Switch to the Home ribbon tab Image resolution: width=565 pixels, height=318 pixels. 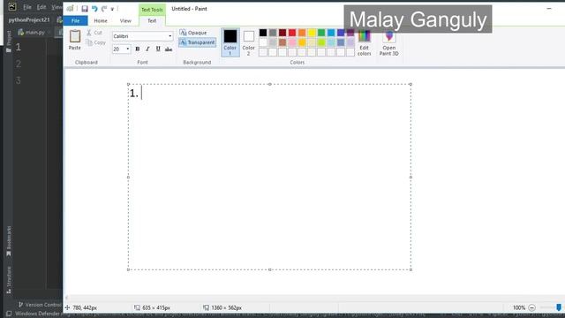(x=101, y=21)
